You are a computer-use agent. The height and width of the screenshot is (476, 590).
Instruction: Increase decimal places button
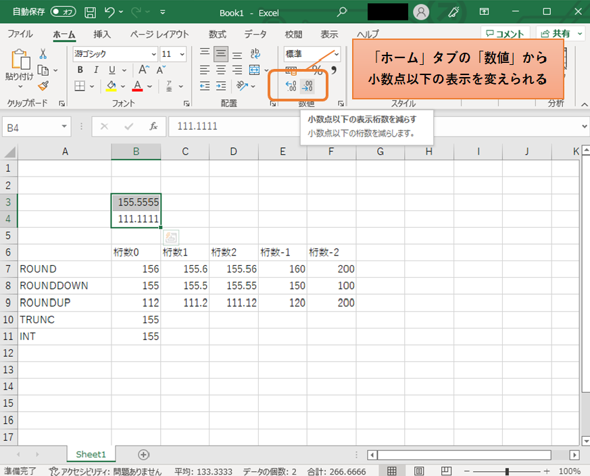[x=291, y=87]
